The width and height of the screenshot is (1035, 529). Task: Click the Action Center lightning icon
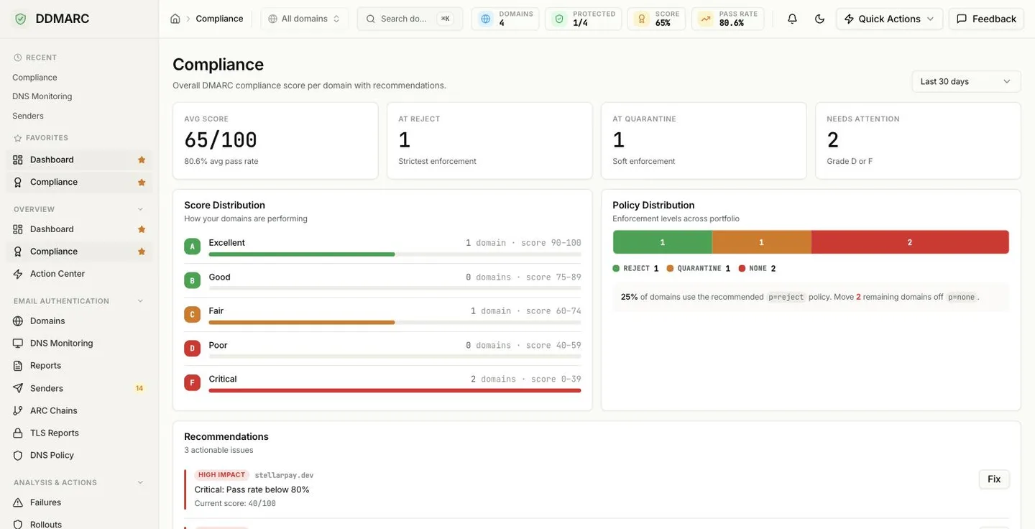coord(18,274)
